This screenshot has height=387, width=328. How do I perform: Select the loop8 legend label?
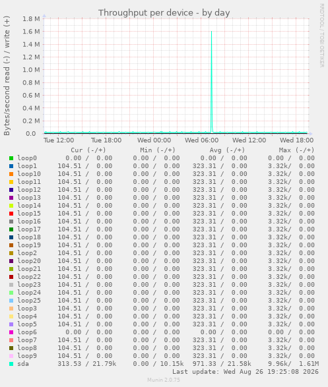(x=27, y=347)
